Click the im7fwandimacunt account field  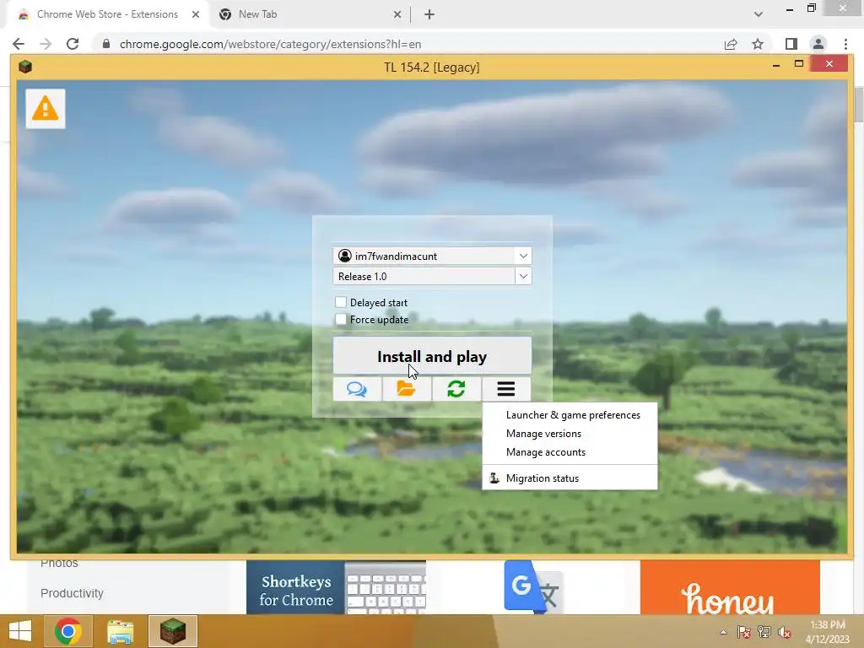pos(432,256)
